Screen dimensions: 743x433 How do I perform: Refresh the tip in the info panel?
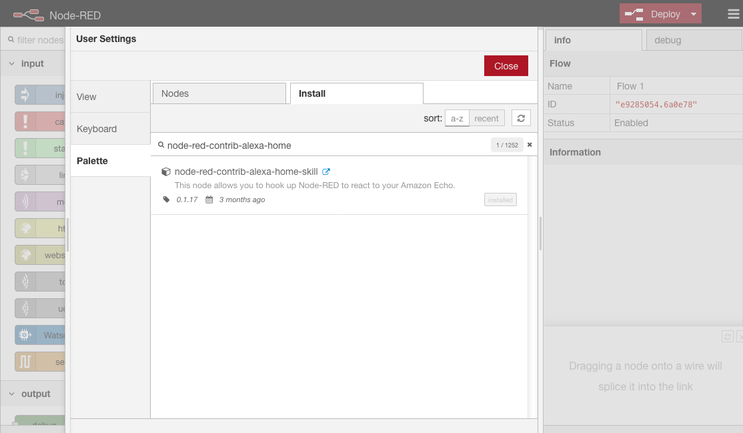coord(728,336)
